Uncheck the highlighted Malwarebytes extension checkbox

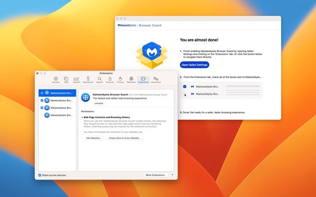pos(42,93)
